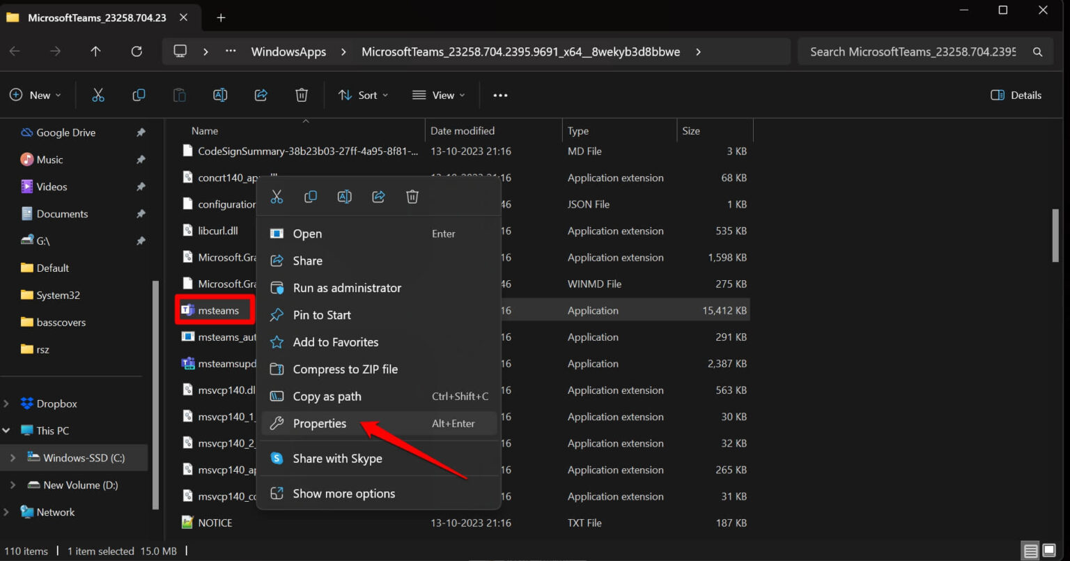Open the View dropdown
The height and width of the screenshot is (561, 1070).
coord(438,95)
